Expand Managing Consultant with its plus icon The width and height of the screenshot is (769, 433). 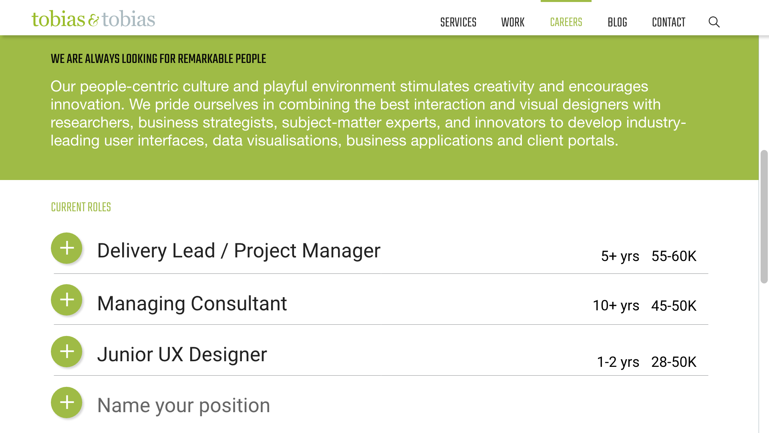(66, 300)
